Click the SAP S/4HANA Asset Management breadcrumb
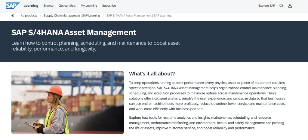The height and width of the screenshot is (140, 308). tap(139, 16)
